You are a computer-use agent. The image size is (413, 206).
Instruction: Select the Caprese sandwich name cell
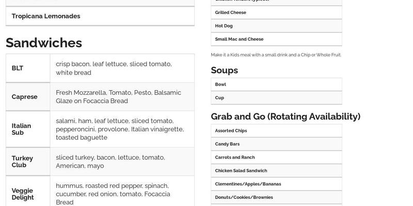[x=28, y=97]
